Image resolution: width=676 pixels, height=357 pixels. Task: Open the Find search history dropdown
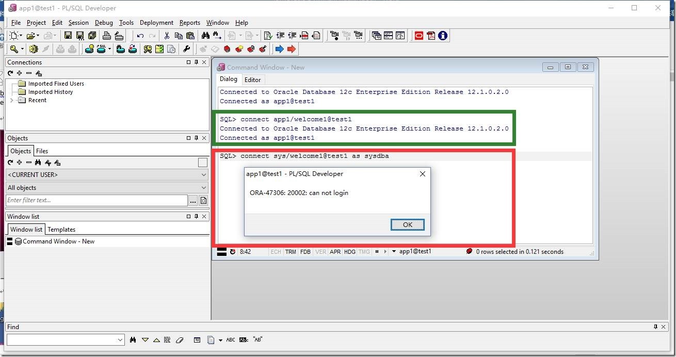(x=120, y=340)
